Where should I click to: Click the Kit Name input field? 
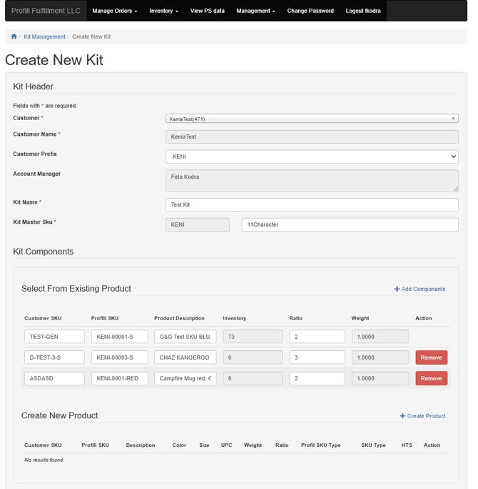[312, 205]
